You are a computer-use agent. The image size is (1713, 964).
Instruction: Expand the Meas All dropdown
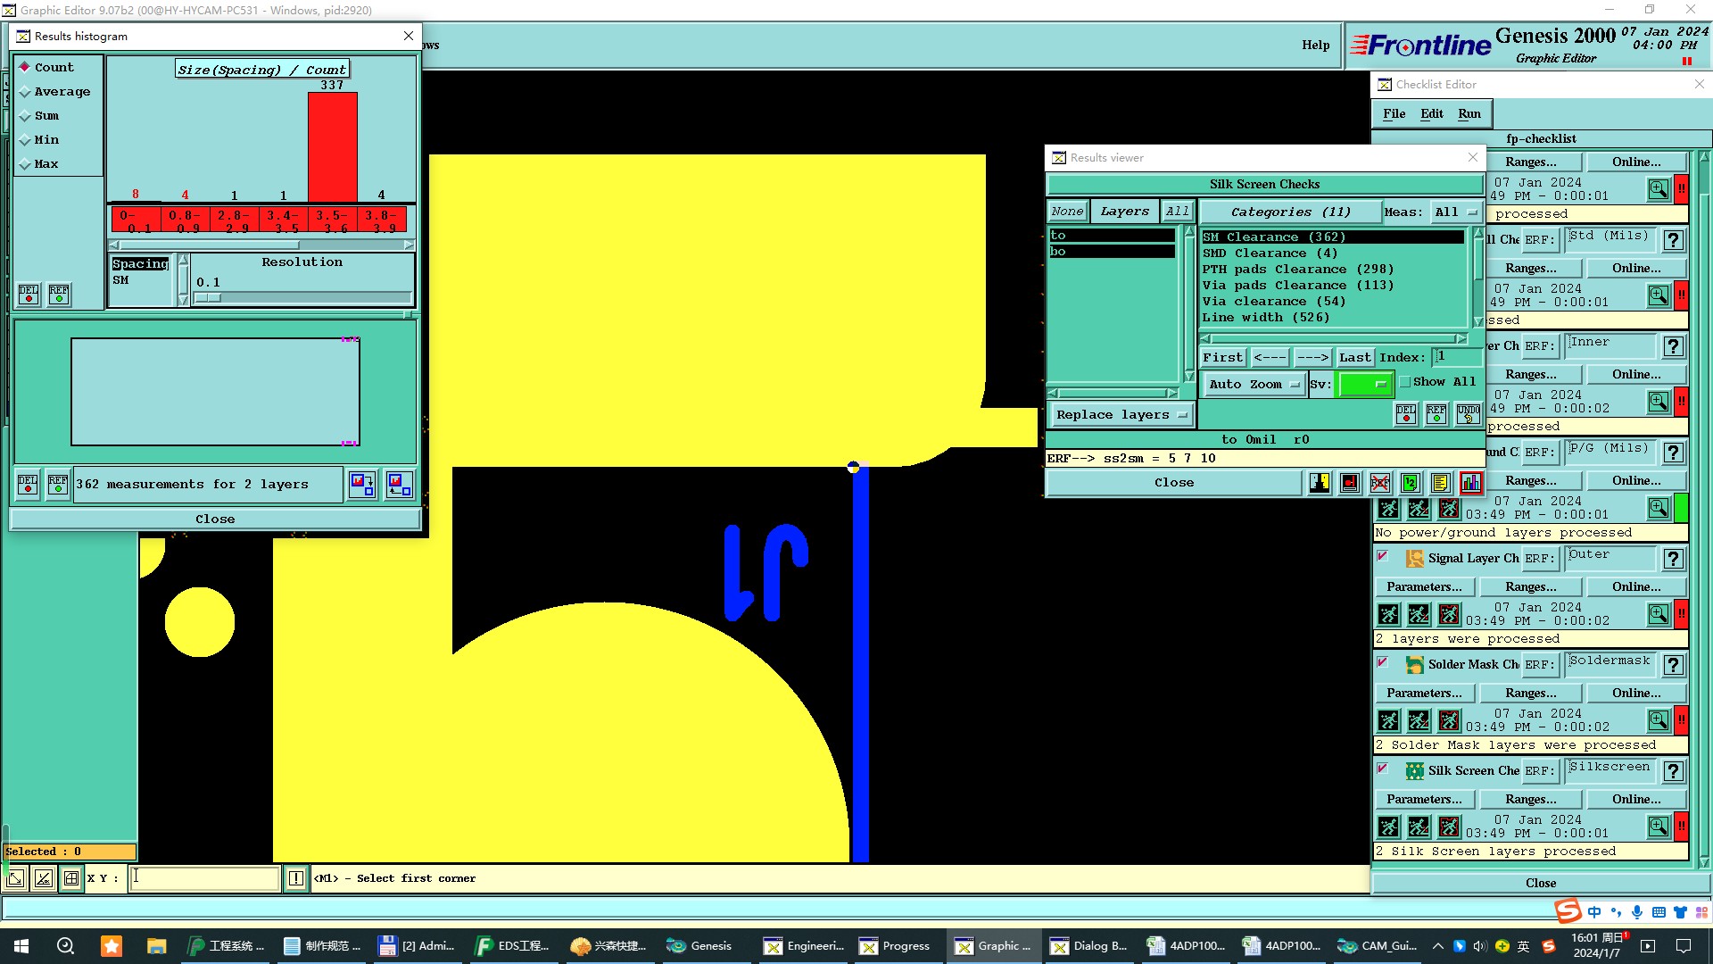pos(1455,212)
